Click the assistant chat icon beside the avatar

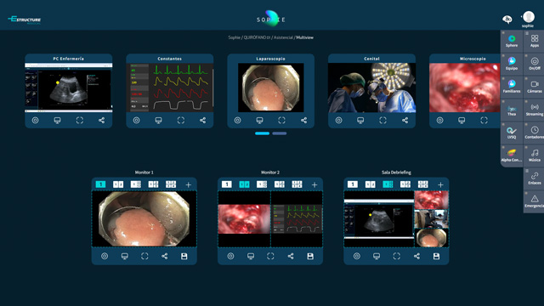coord(507,20)
